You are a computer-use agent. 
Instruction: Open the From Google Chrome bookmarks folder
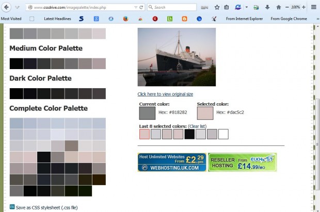(x=289, y=19)
